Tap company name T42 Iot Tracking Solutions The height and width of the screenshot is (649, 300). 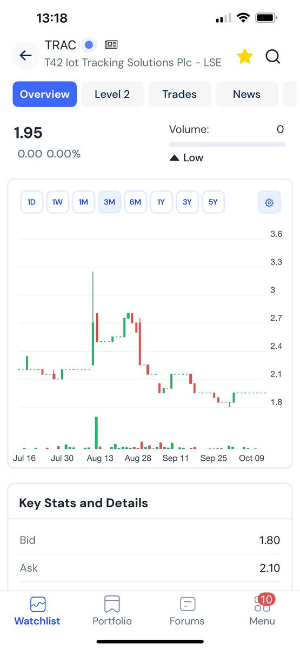pyautogui.click(x=133, y=62)
